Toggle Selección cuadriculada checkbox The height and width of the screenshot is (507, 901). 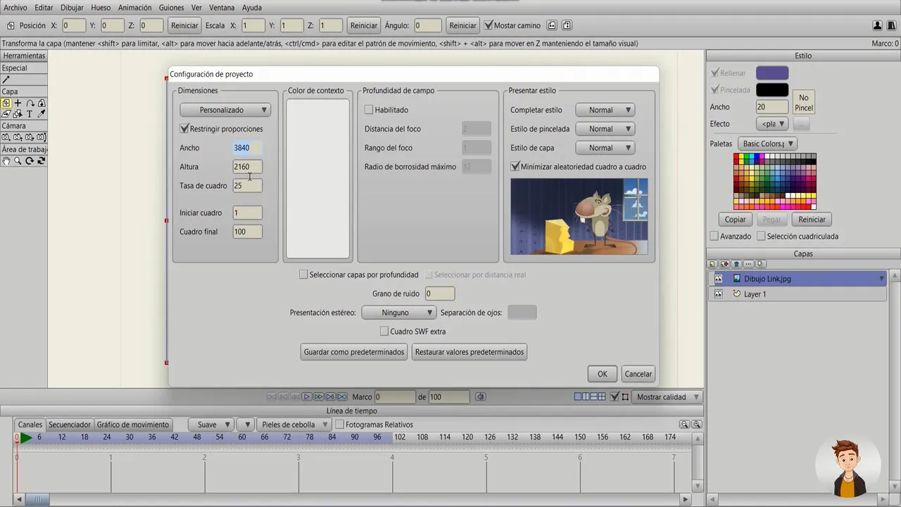[x=761, y=237]
